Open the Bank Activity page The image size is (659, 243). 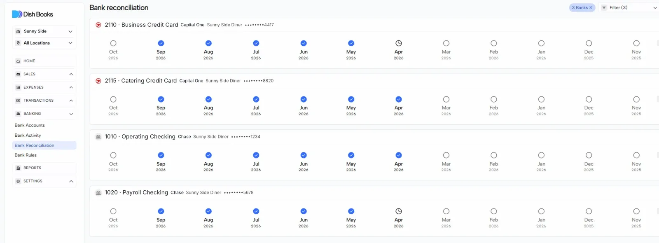click(28, 135)
